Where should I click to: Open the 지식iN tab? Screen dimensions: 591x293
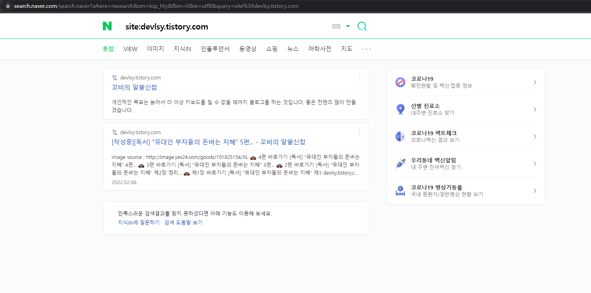[x=183, y=49]
